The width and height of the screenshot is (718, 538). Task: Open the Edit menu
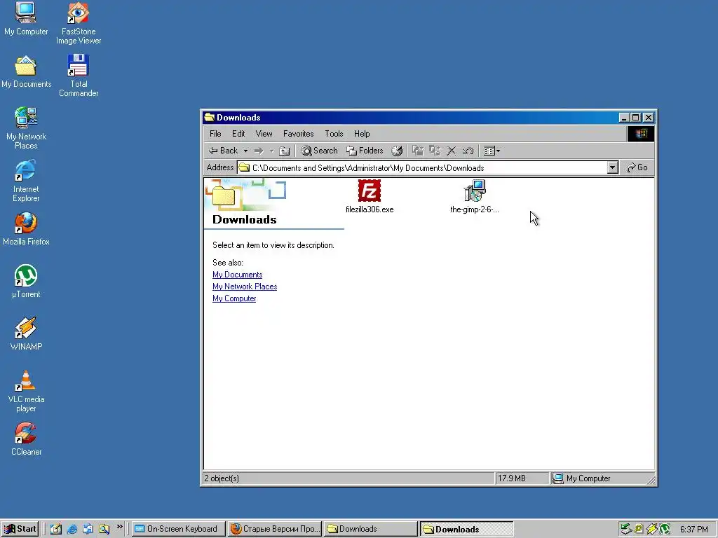pyautogui.click(x=238, y=134)
